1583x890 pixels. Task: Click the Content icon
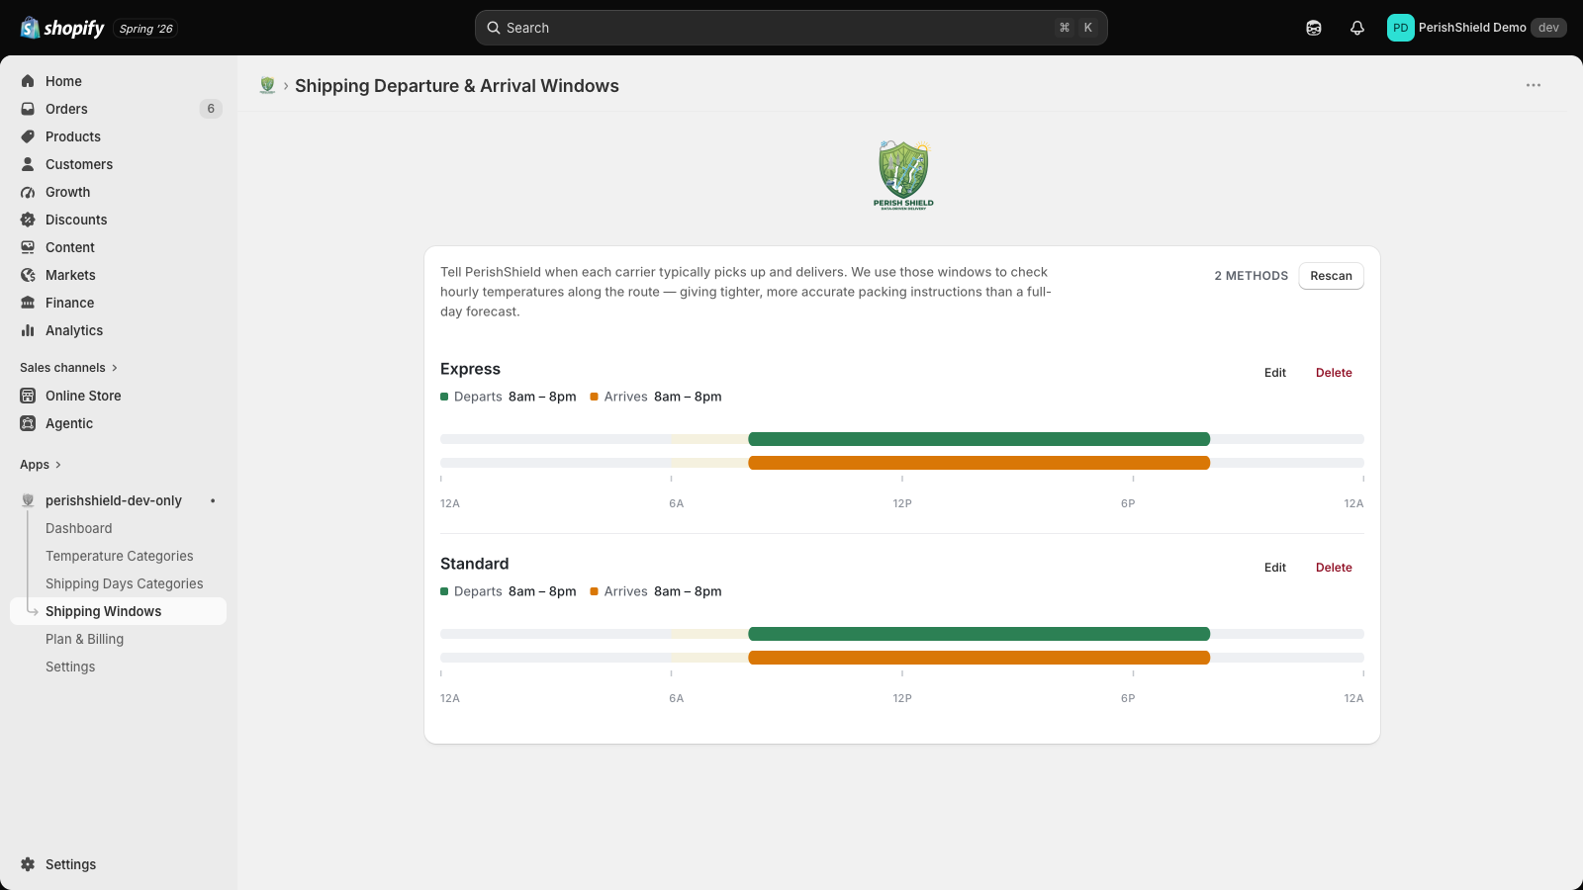point(28,247)
